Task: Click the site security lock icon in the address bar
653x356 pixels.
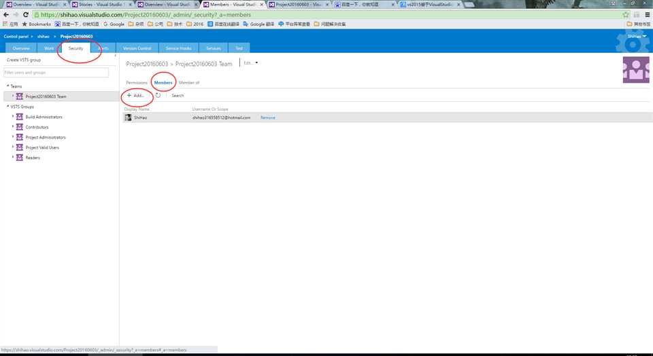Action: pyautogui.click(x=37, y=14)
